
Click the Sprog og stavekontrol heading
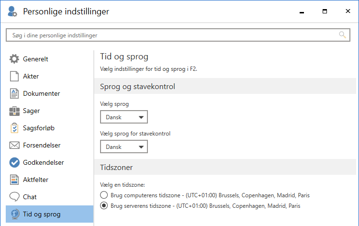pyautogui.click(x=137, y=87)
